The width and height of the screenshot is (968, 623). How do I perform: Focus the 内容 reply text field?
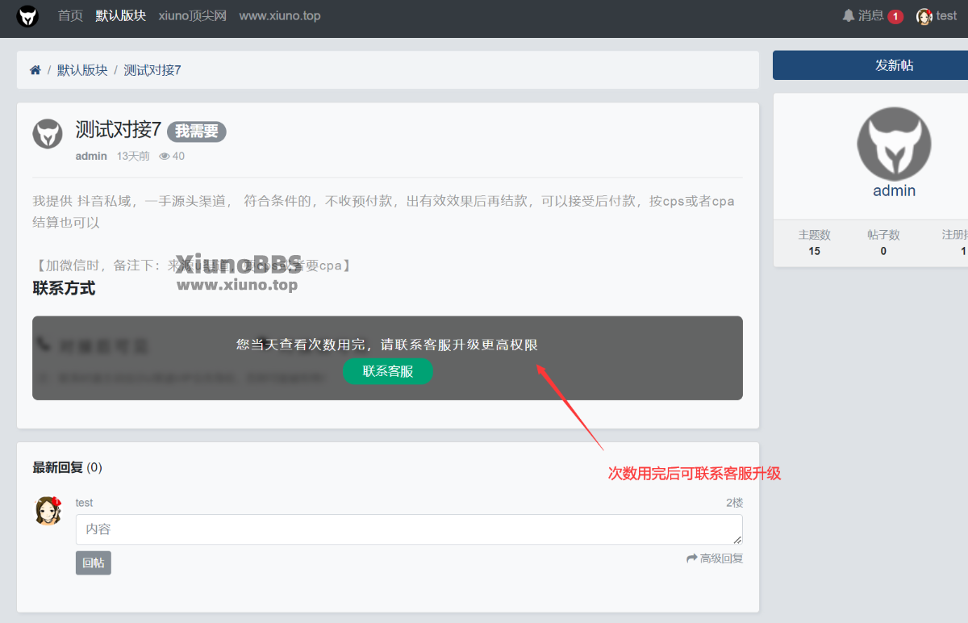(409, 529)
